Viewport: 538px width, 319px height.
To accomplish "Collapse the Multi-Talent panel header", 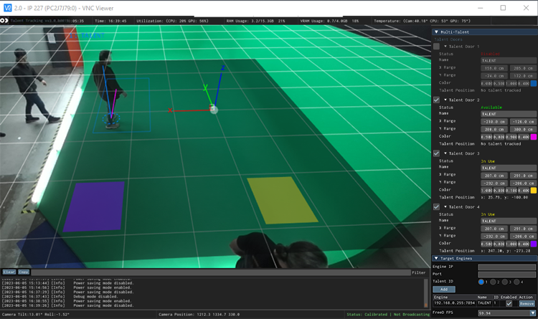I will coord(437,32).
